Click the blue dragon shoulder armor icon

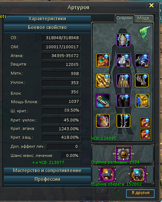click(142, 60)
